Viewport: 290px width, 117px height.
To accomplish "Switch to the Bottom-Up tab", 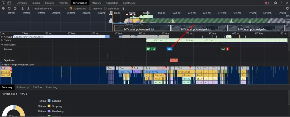I will (x=23, y=87).
